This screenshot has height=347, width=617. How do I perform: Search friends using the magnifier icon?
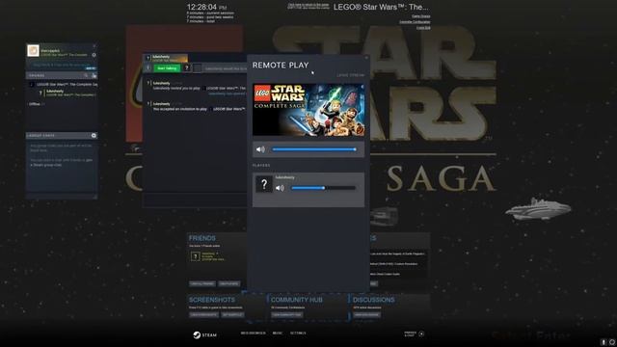pyautogui.click(x=86, y=75)
